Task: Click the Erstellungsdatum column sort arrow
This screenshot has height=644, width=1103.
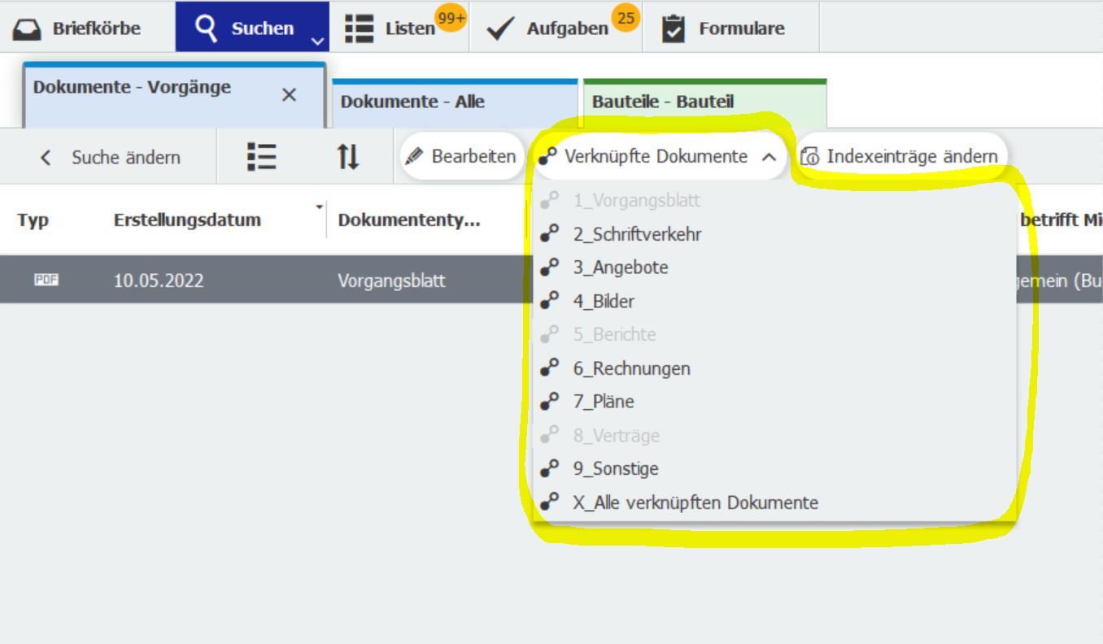Action: (x=319, y=207)
